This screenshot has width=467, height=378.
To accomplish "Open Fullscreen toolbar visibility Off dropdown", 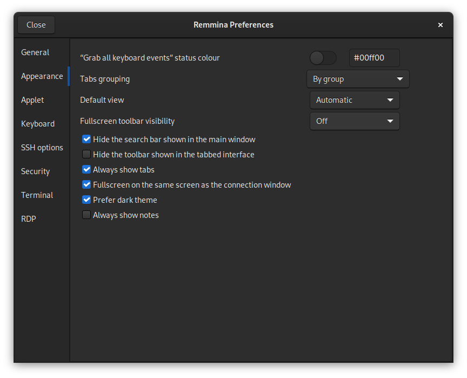I will (355, 121).
